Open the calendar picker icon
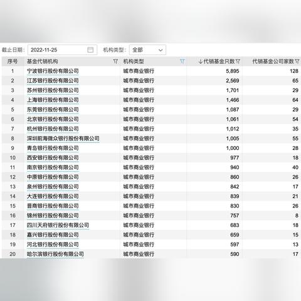301x301 pixels. coord(90,50)
